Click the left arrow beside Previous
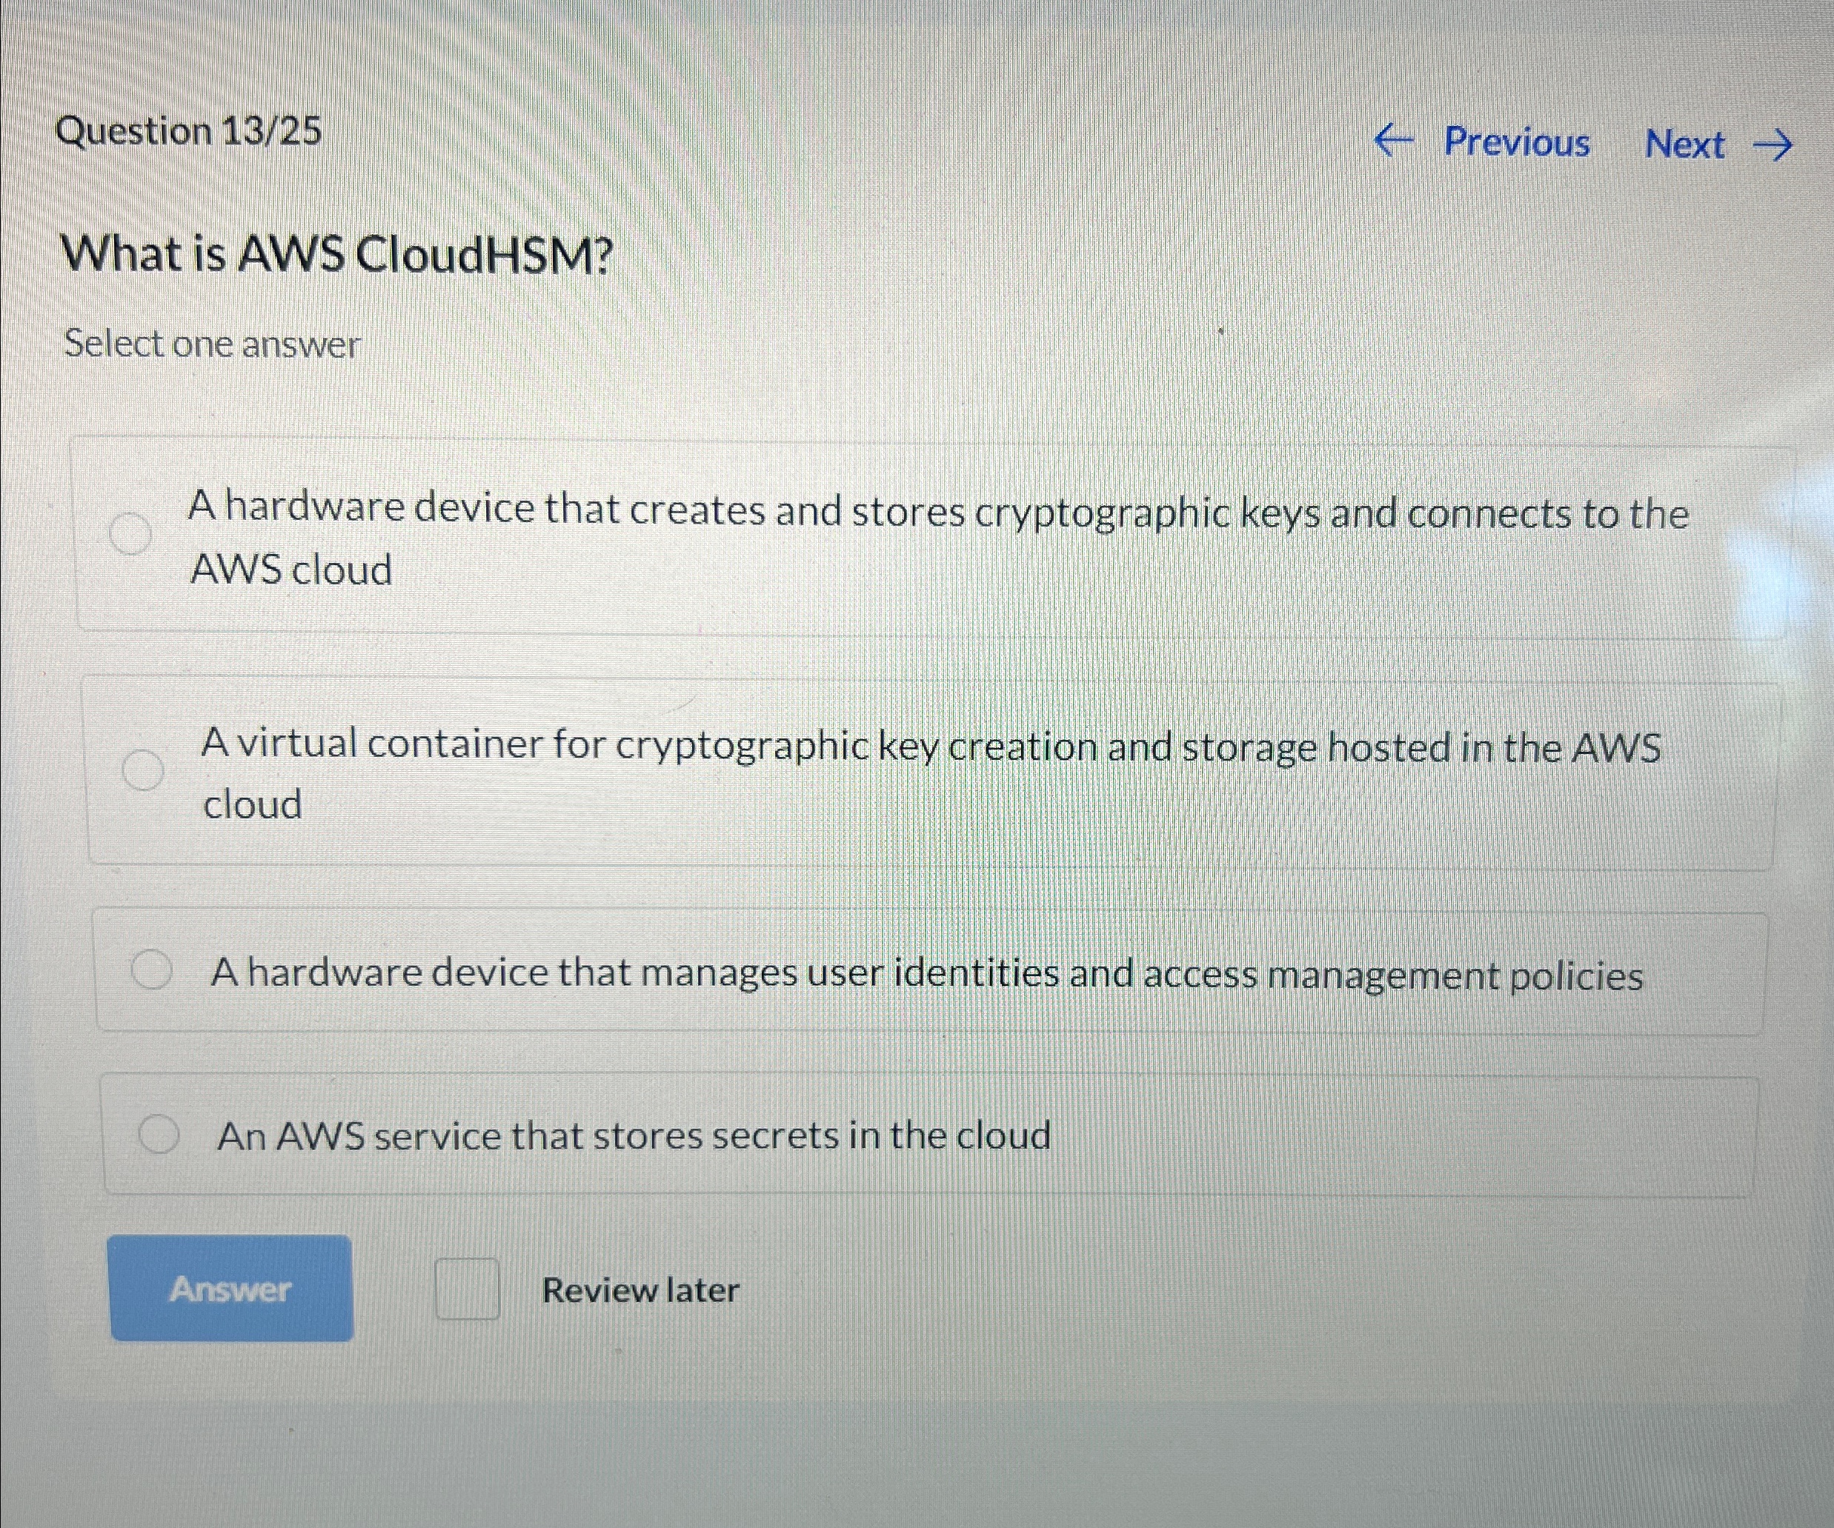Image resolution: width=1834 pixels, height=1528 pixels. click(1395, 140)
